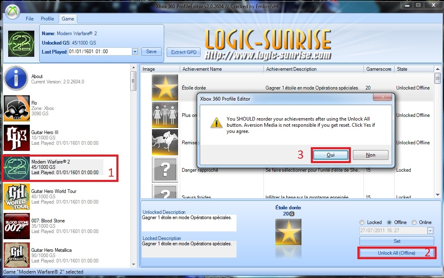Viewport: 444px width, 278px height.
Task: Click the Locked Description text box
Action: 189,249
